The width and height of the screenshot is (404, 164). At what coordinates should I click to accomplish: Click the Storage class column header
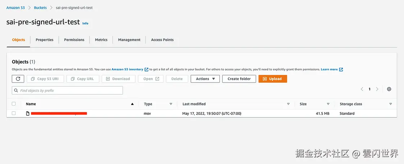(351, 104)
